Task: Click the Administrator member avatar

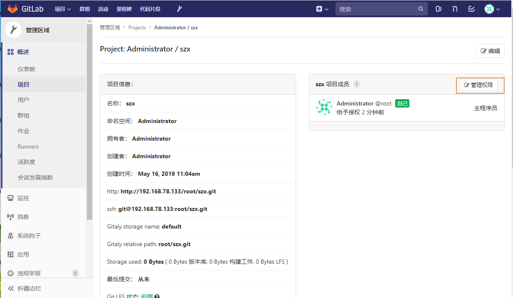Action: click(x=324, y=108)
